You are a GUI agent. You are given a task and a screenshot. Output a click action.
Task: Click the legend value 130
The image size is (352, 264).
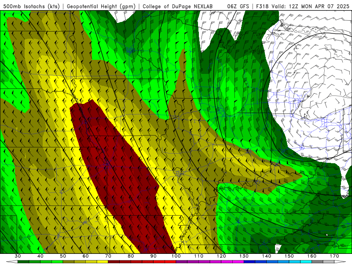click(244, 256)
